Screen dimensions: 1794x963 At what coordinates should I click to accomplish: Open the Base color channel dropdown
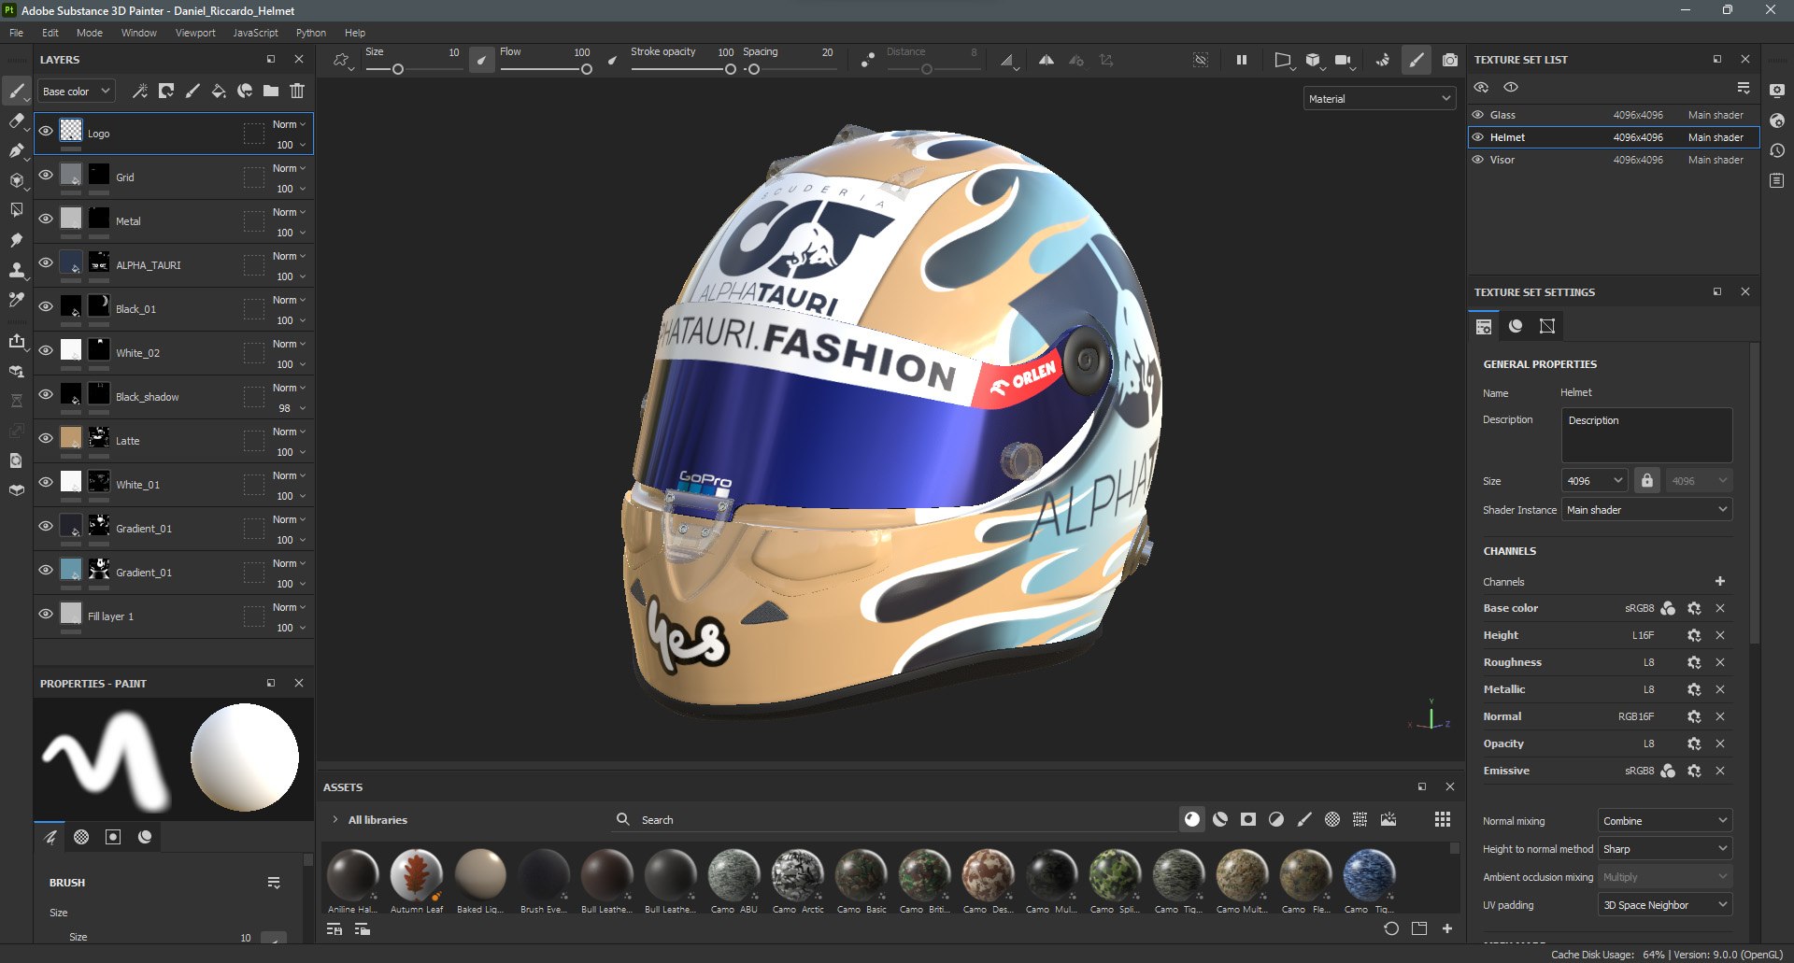78,92
